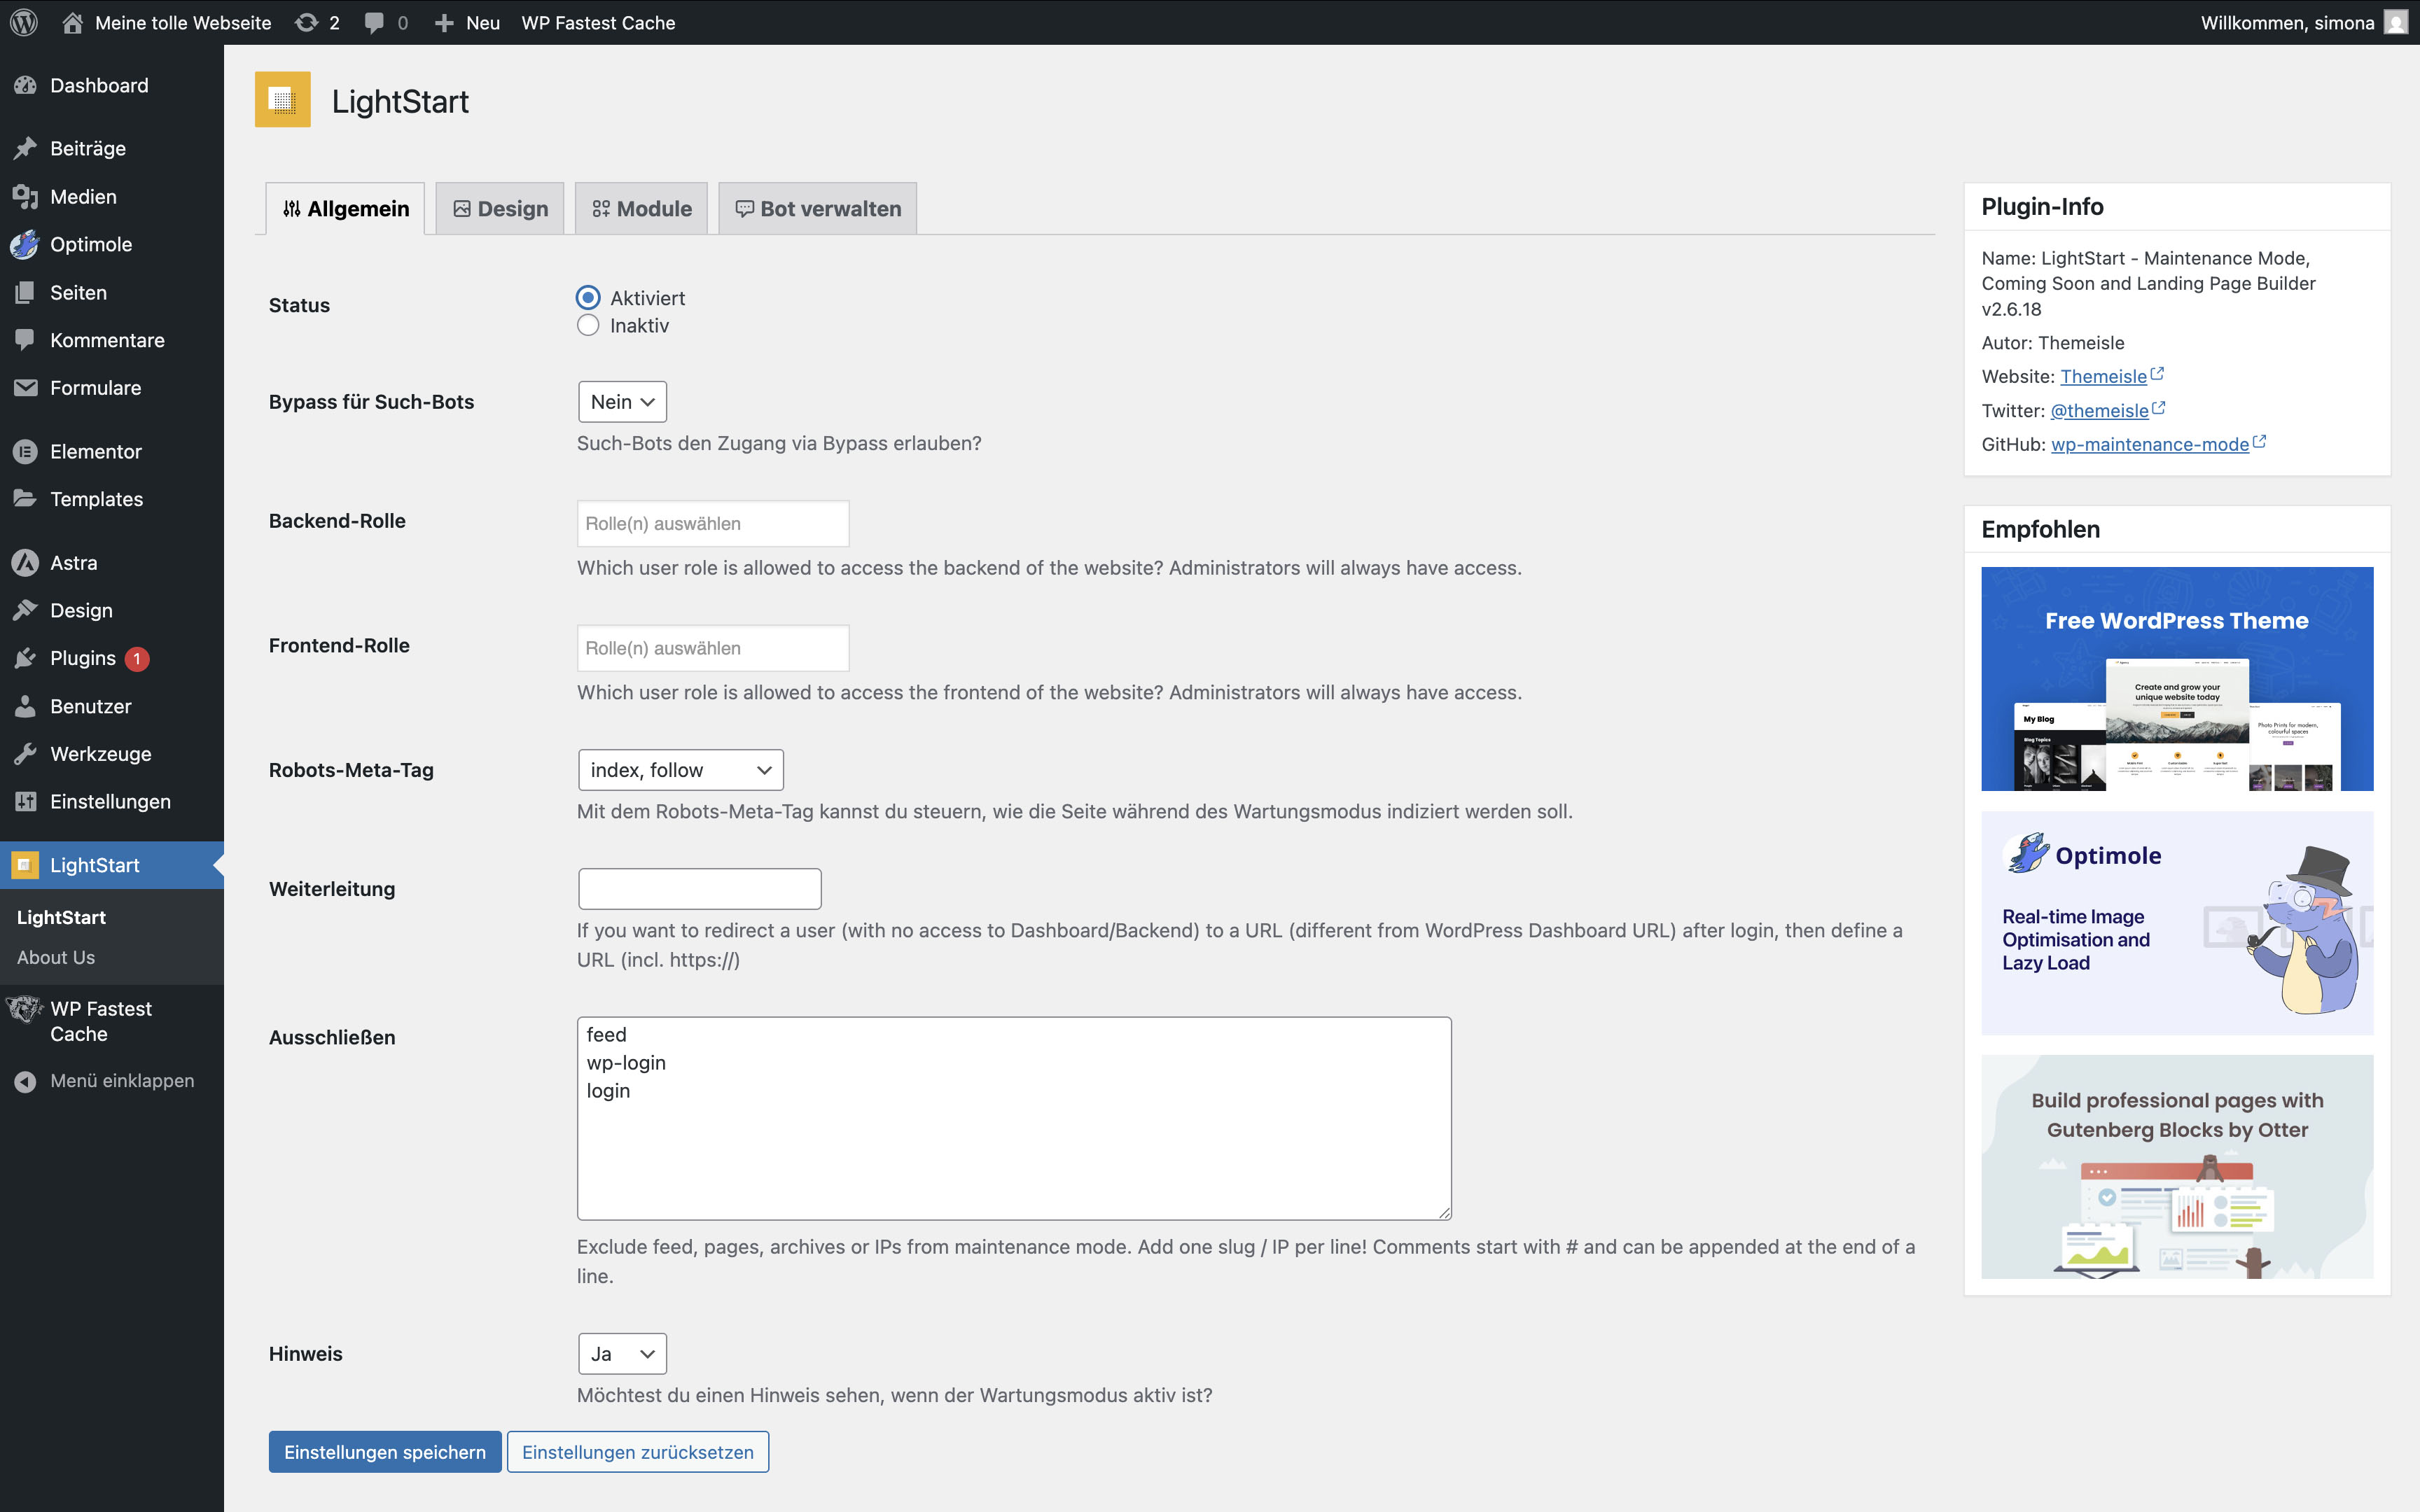
Task: Click the Werkzeuge wrench icon
Action: 25,753
